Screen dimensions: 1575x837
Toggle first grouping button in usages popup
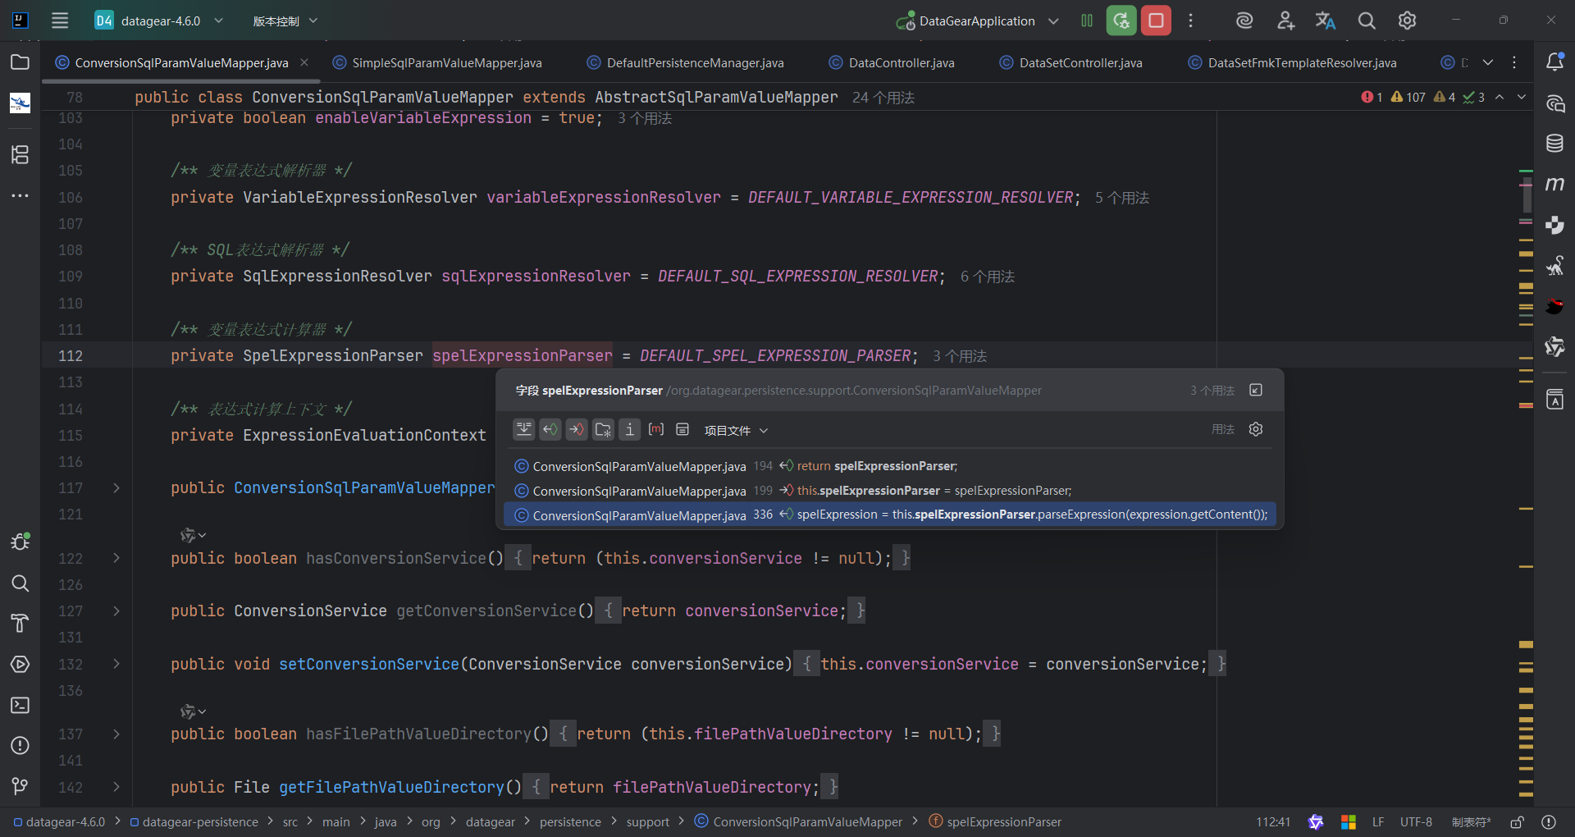524,429
